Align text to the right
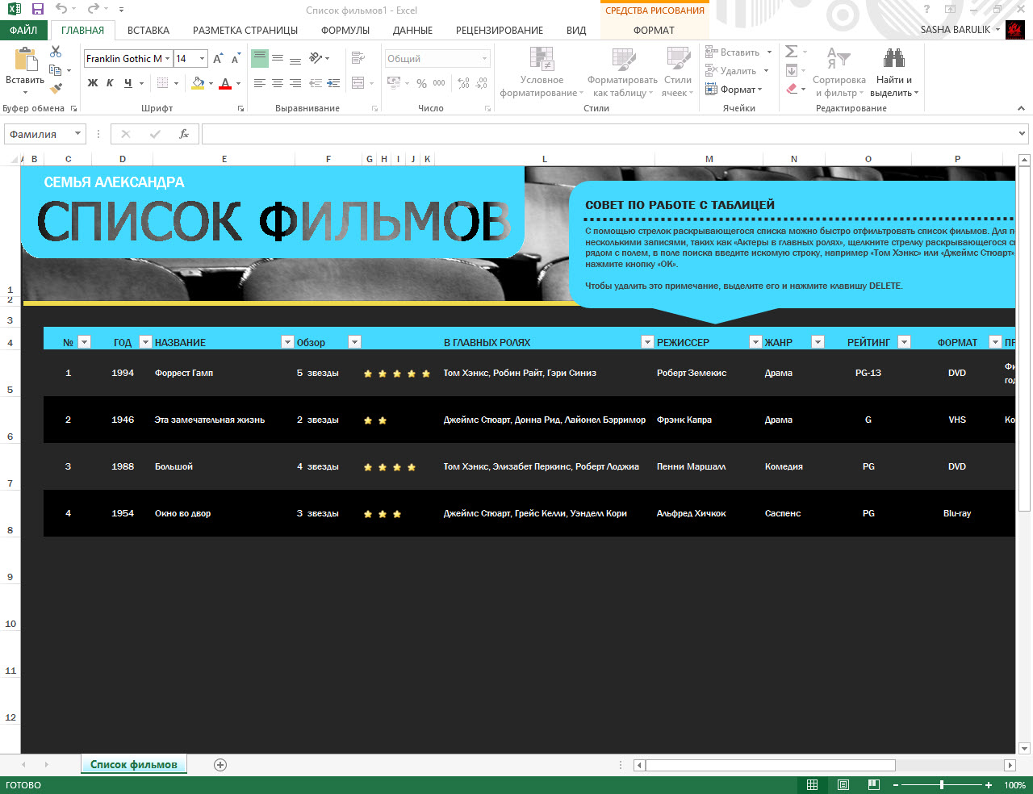1033x794 pixels. 295,83
